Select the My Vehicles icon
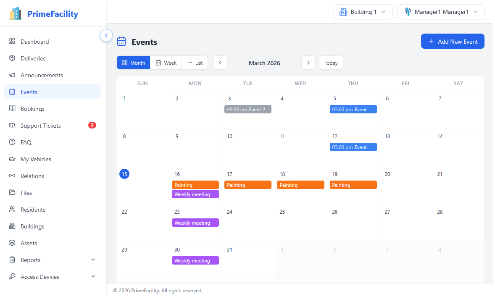The width and height of the screenshot is (495, 299). coord(11,159)
